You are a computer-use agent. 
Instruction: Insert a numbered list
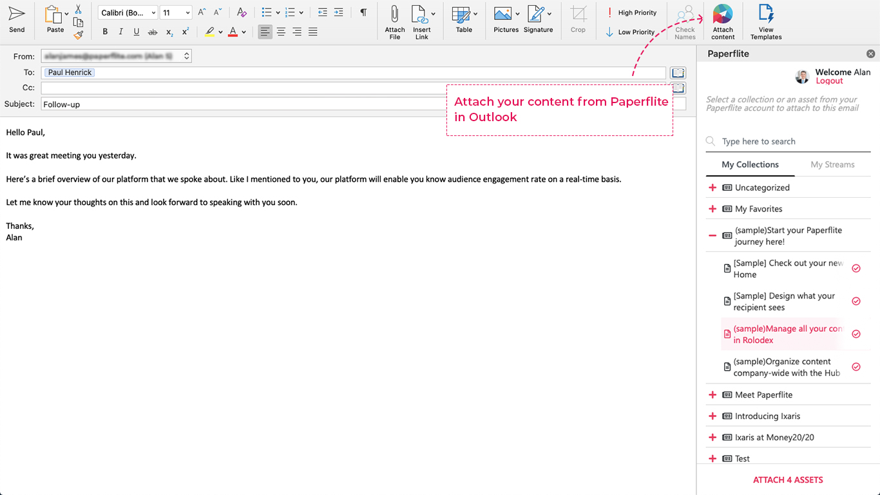[290, 12]
